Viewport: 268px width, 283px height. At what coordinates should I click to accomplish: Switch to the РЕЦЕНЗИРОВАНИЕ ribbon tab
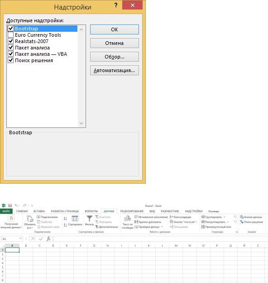pyautogui.click(x=132, y=211)
